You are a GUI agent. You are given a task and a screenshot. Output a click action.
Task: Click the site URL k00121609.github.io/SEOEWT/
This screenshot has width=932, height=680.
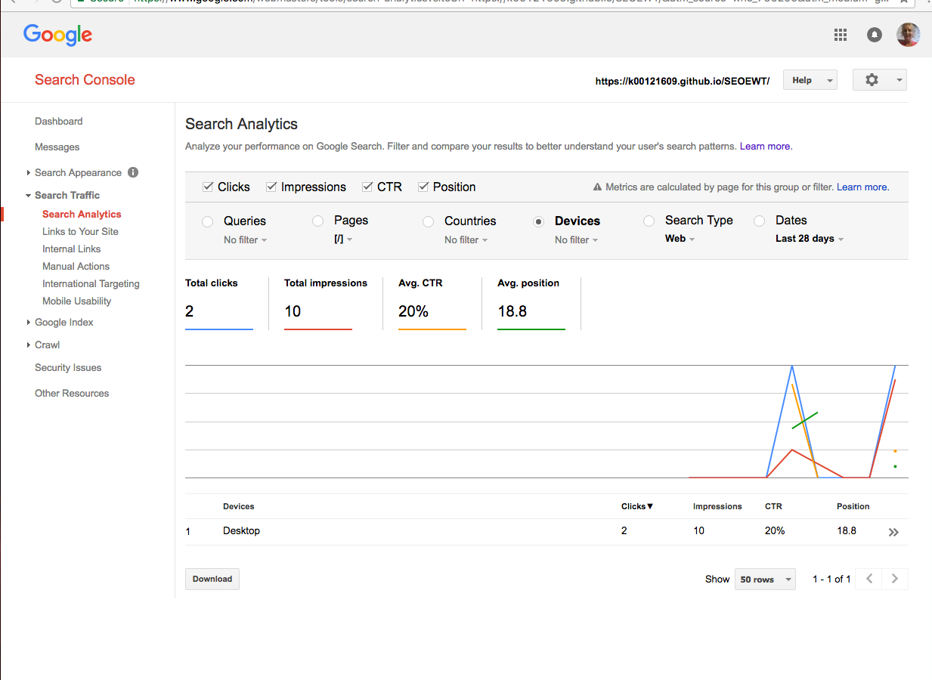(x=682, y=81)
